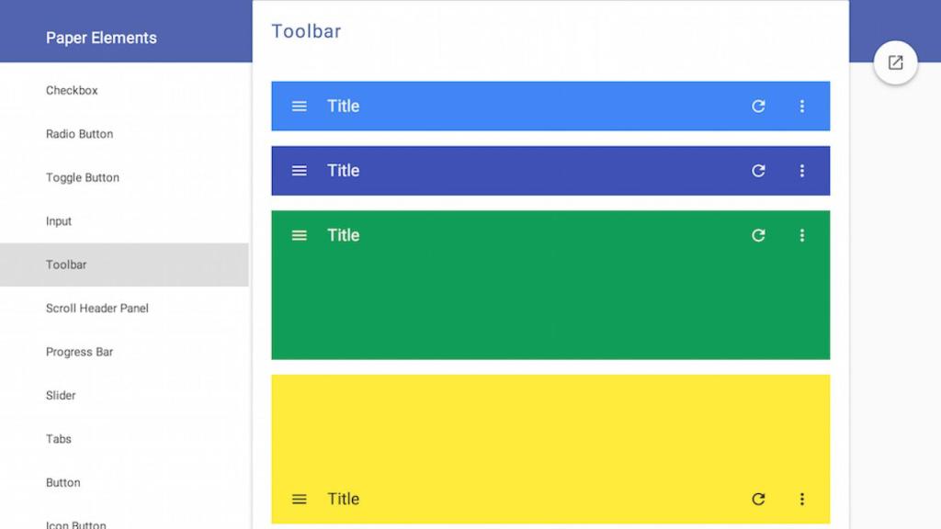The image size is (941, 529).
Task: Select Radio Button in the sidebar
Action: 79,133
